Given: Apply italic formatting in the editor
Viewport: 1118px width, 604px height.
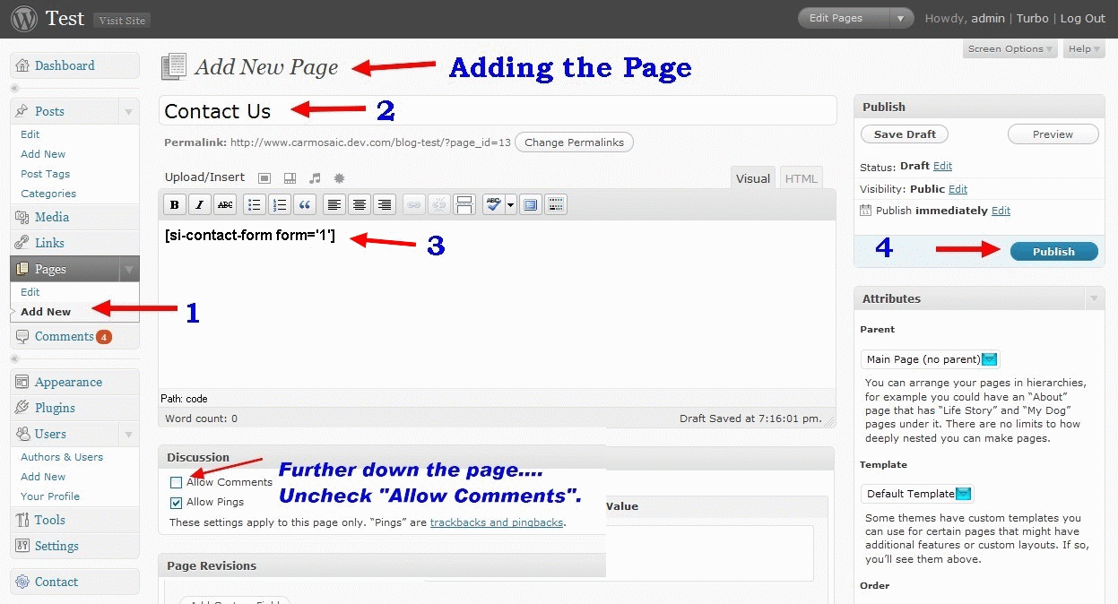Looking at the screenshot, I should click(x=200, y=205).
